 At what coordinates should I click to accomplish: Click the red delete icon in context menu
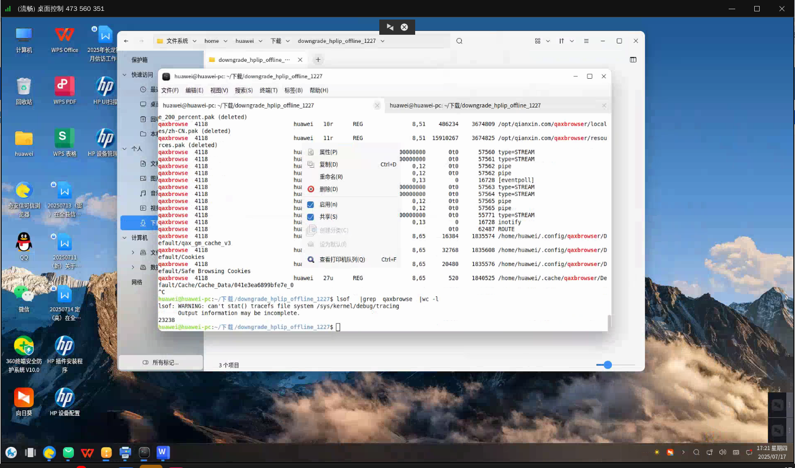tap(311, 189)
